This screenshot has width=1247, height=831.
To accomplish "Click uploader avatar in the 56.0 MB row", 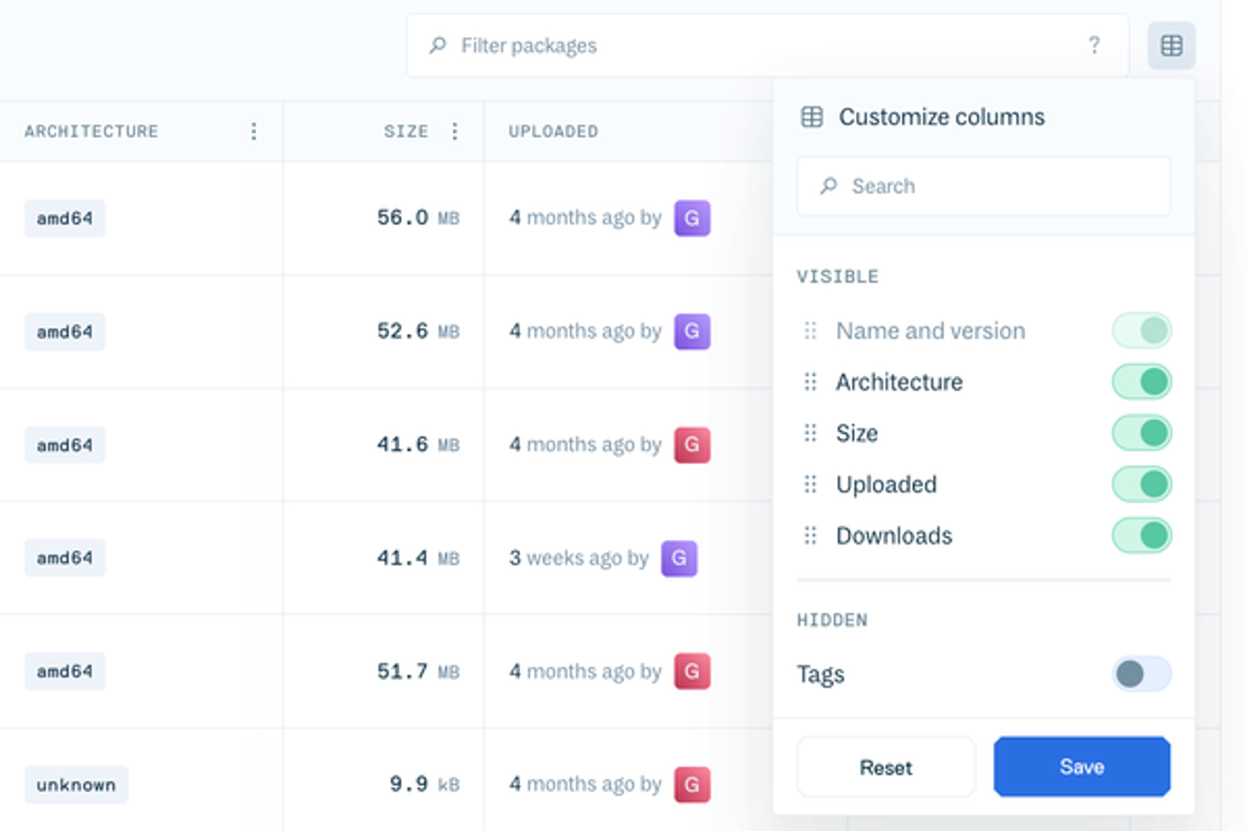I will point(691,218).
